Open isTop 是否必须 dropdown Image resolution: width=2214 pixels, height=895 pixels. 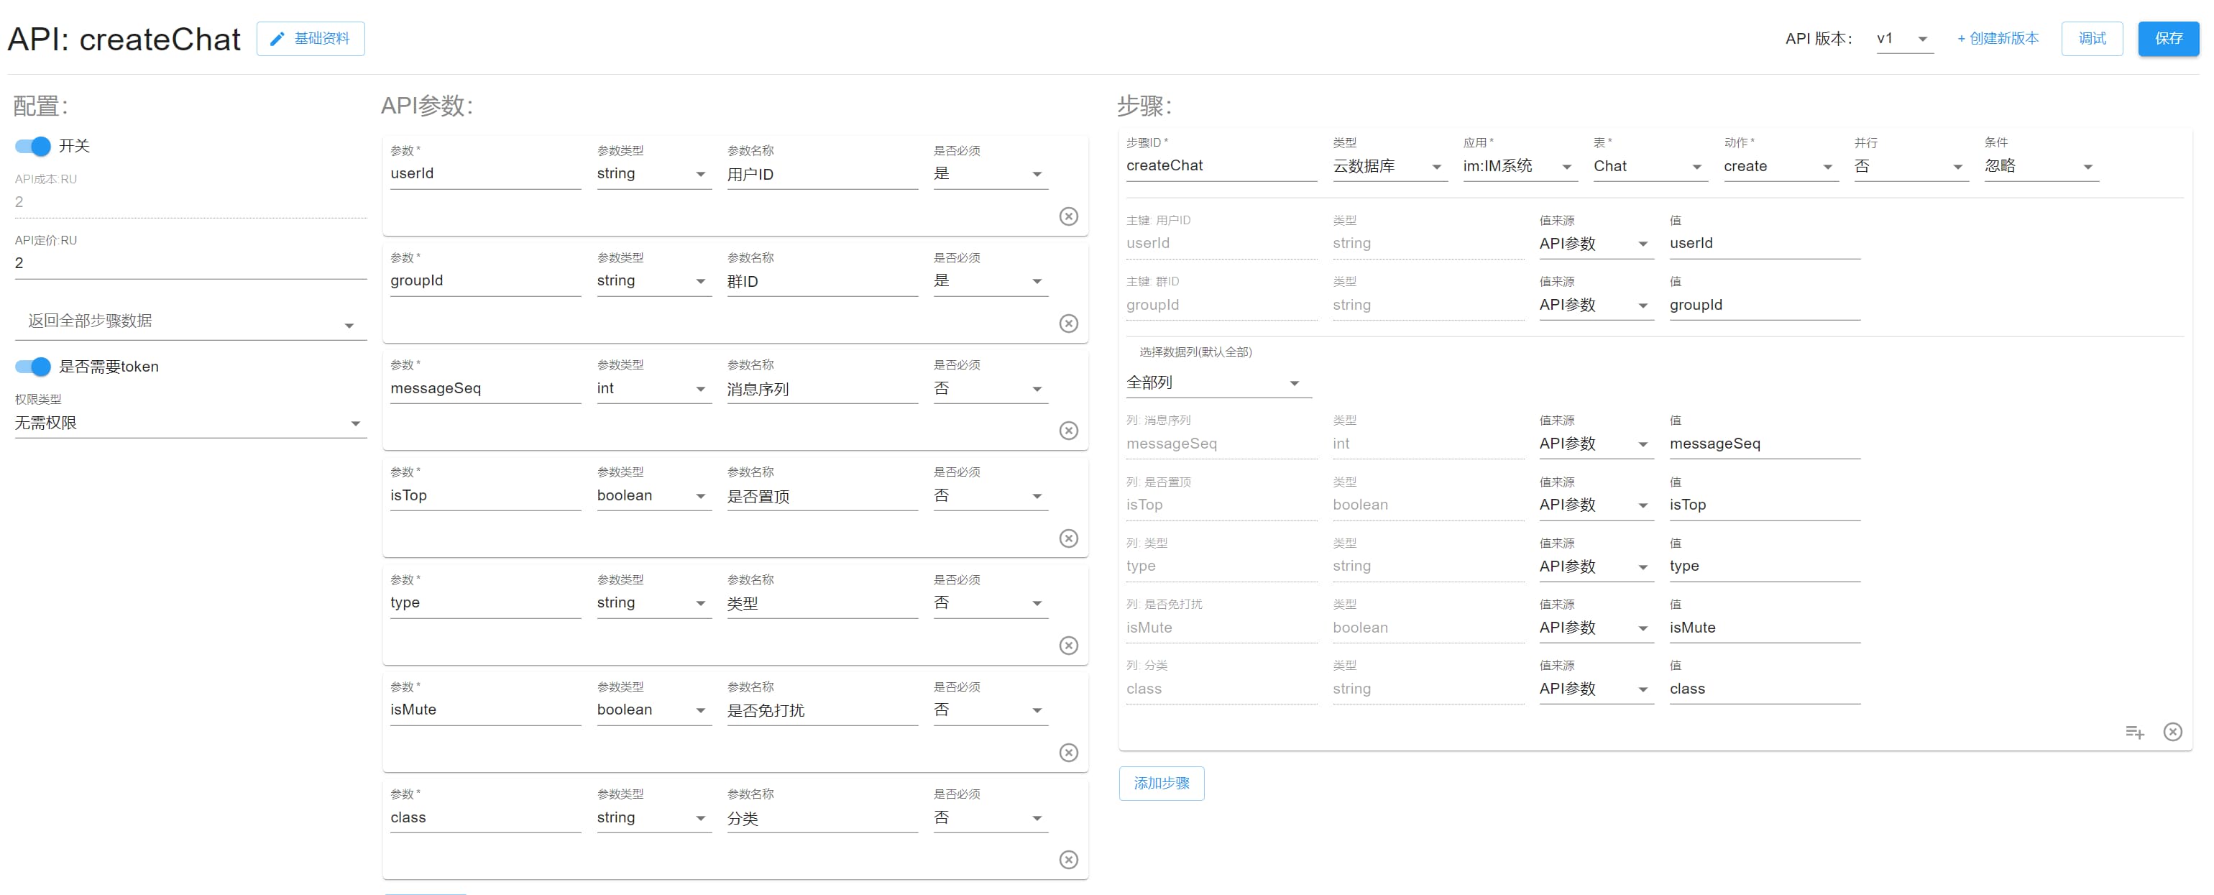pyautogui.click(x=990, y=495)
